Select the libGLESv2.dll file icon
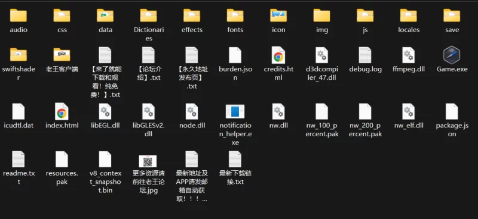Screen dimensions: 478x219 [148, 111]
